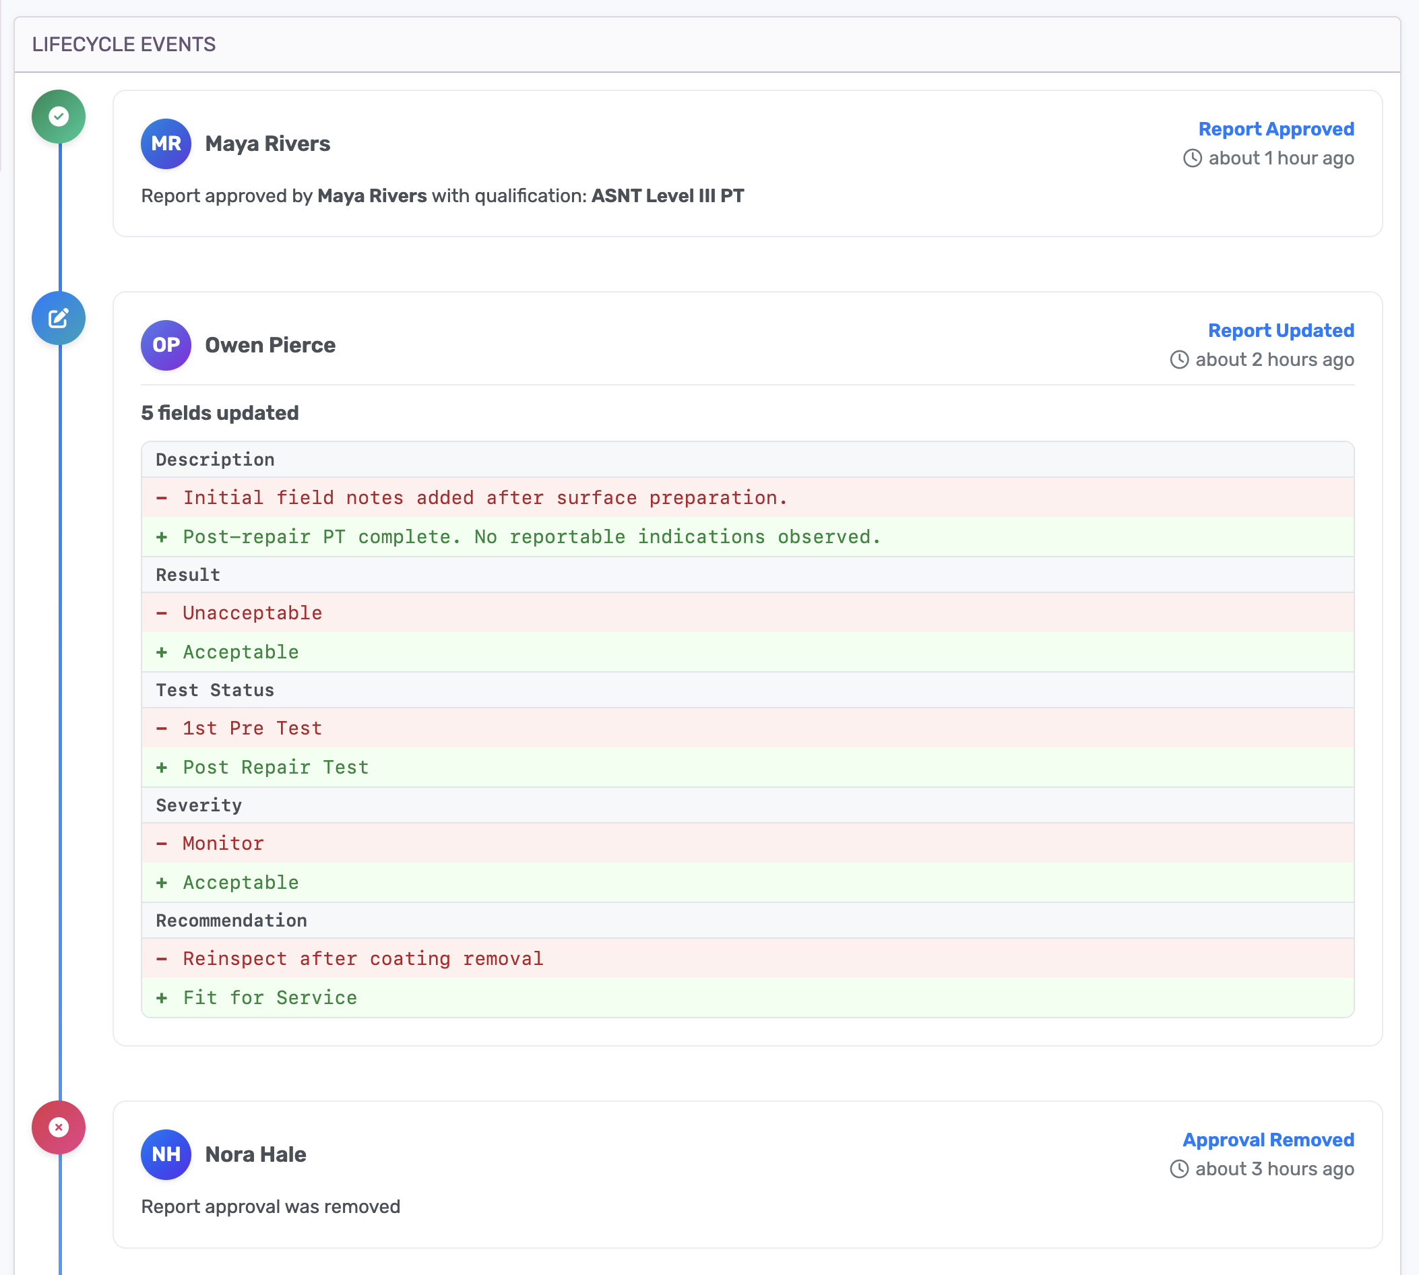
Task: Click the Result field header row
Action: [x=747, y=575]
